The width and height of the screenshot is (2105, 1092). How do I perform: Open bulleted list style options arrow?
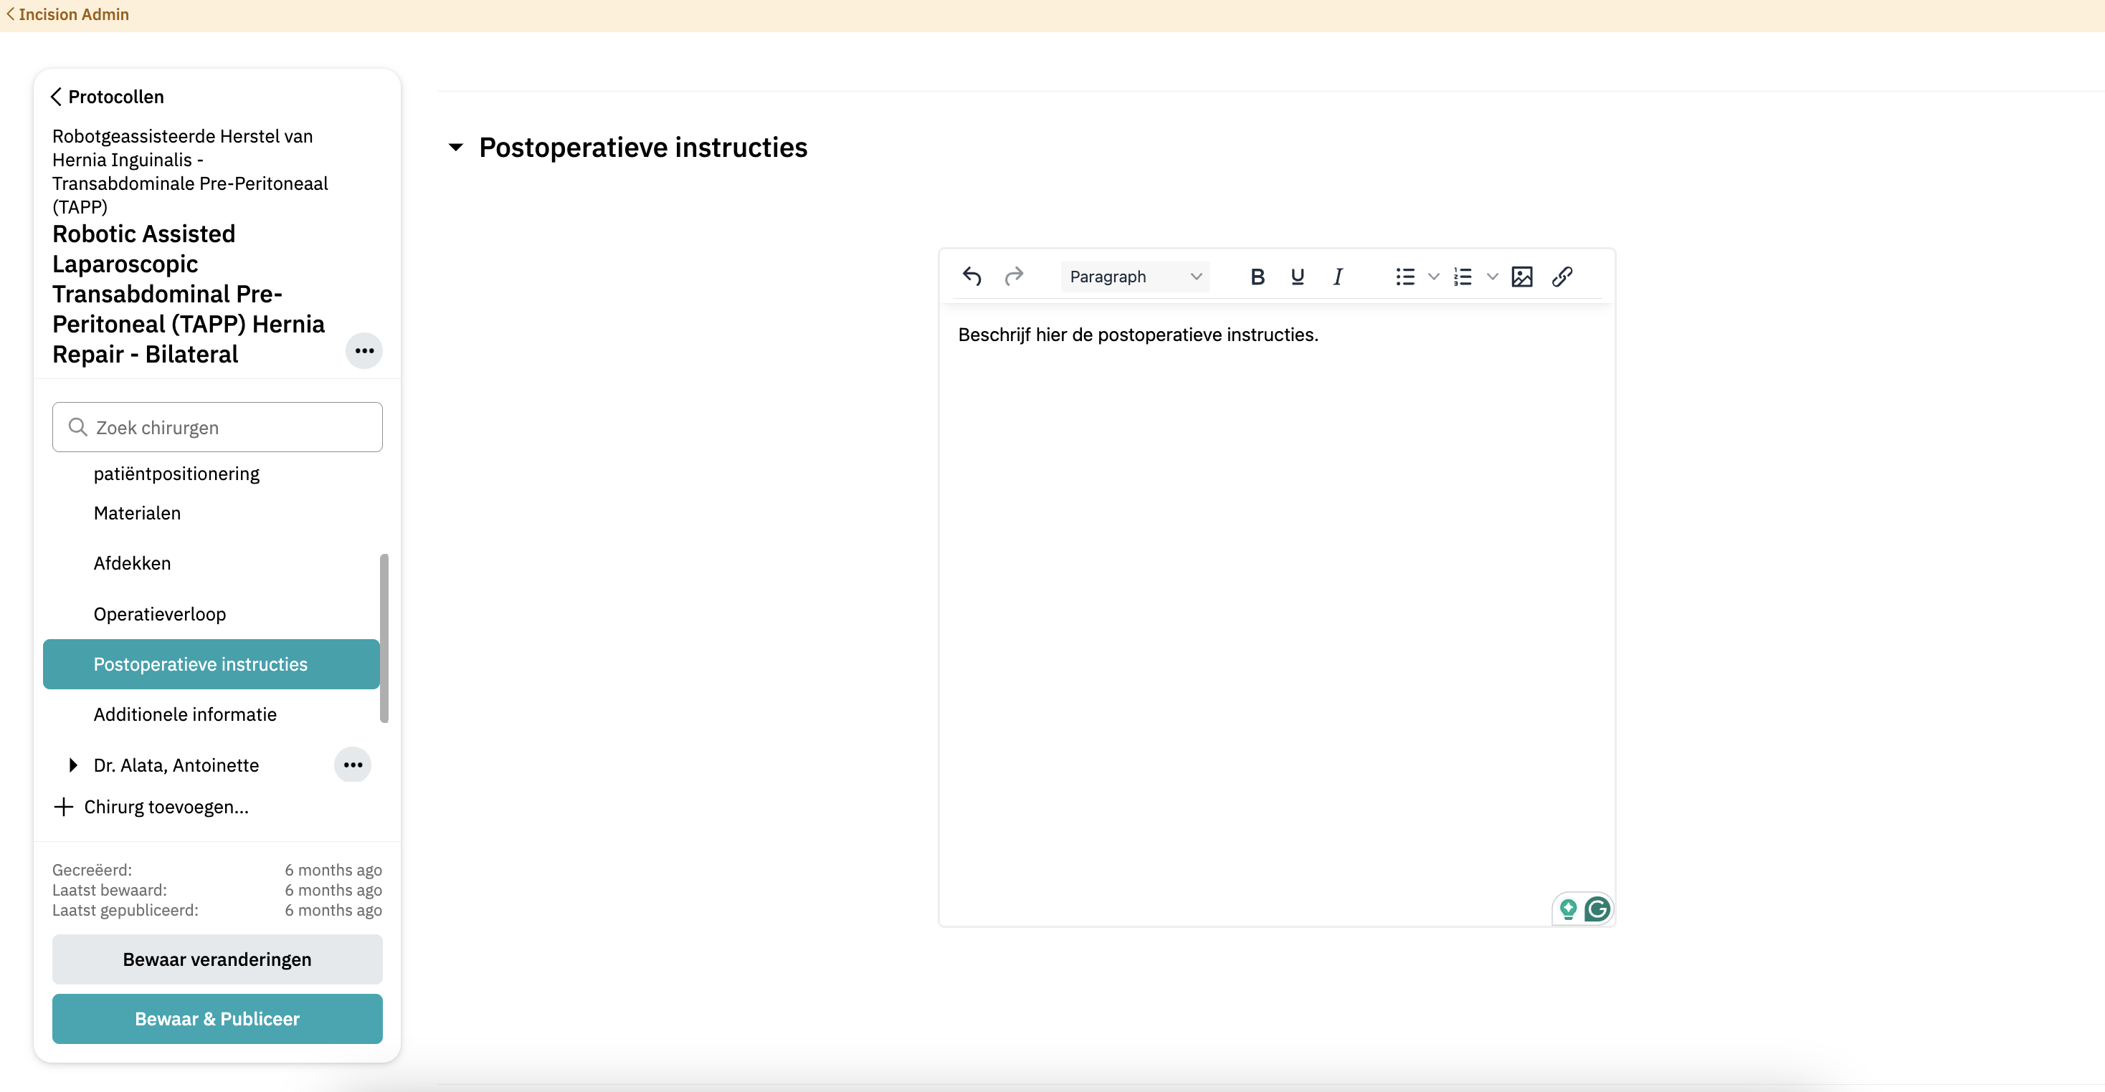1433,276
